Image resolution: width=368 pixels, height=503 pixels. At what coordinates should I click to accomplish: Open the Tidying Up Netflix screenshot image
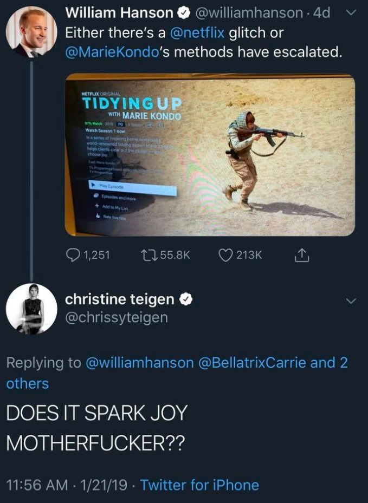tap(210, 156)
